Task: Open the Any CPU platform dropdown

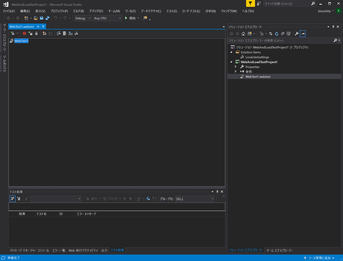Action: (x=108, y=18)
